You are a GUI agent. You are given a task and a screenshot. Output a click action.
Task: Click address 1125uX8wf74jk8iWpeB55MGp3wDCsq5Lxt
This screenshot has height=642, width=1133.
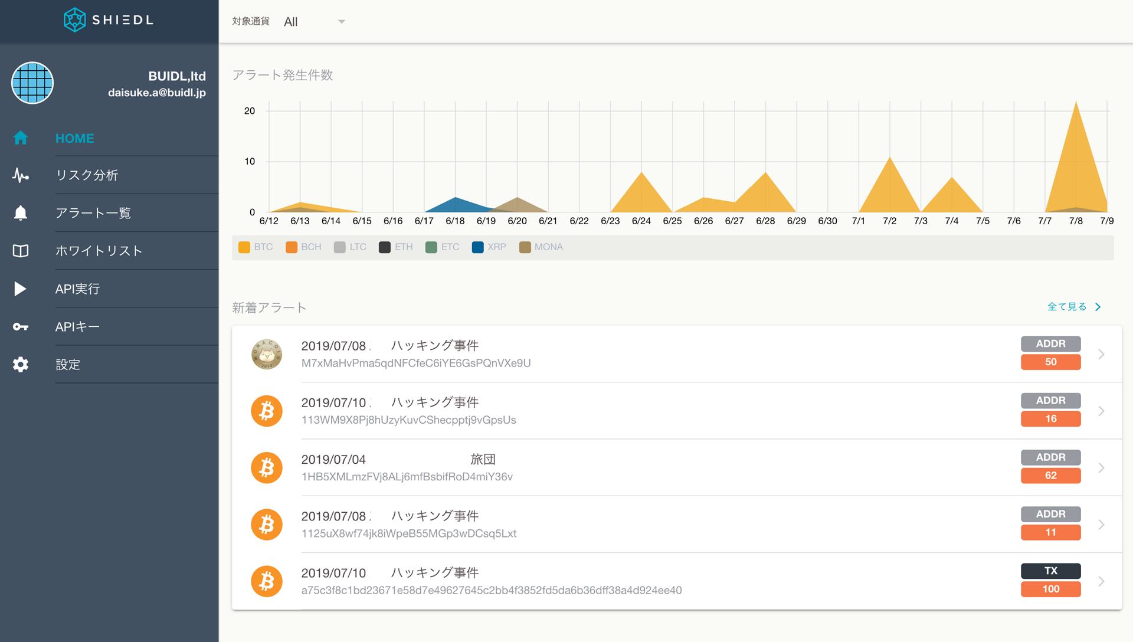pos(409,533)
